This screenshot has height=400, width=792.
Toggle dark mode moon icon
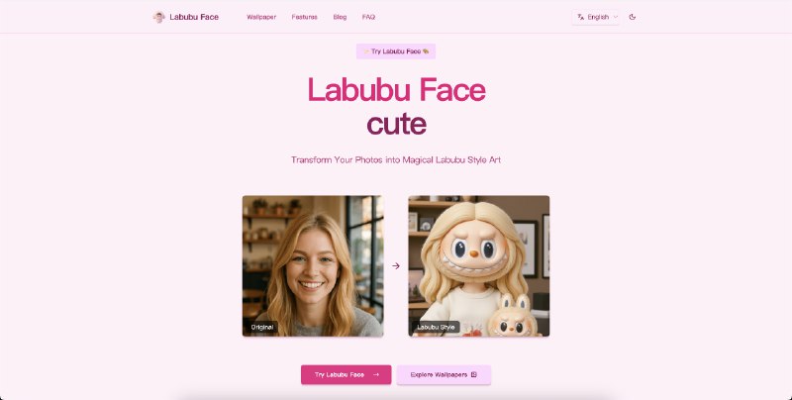point(632,17)
